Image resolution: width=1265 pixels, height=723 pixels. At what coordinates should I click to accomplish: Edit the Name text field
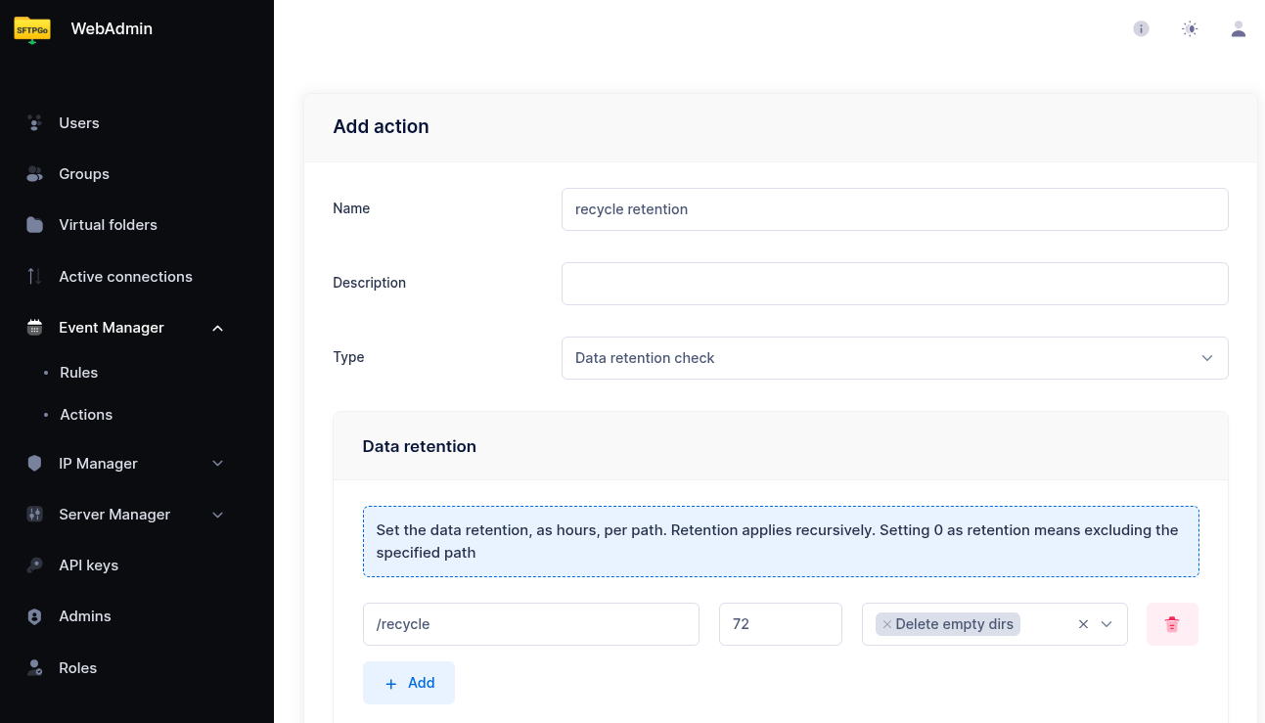(x=894, y=209)
